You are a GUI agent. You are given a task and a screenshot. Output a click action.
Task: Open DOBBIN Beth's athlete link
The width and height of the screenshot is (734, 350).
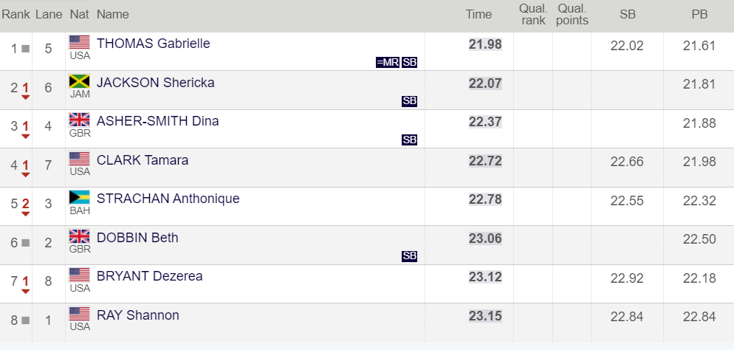[x=137, y=238]
